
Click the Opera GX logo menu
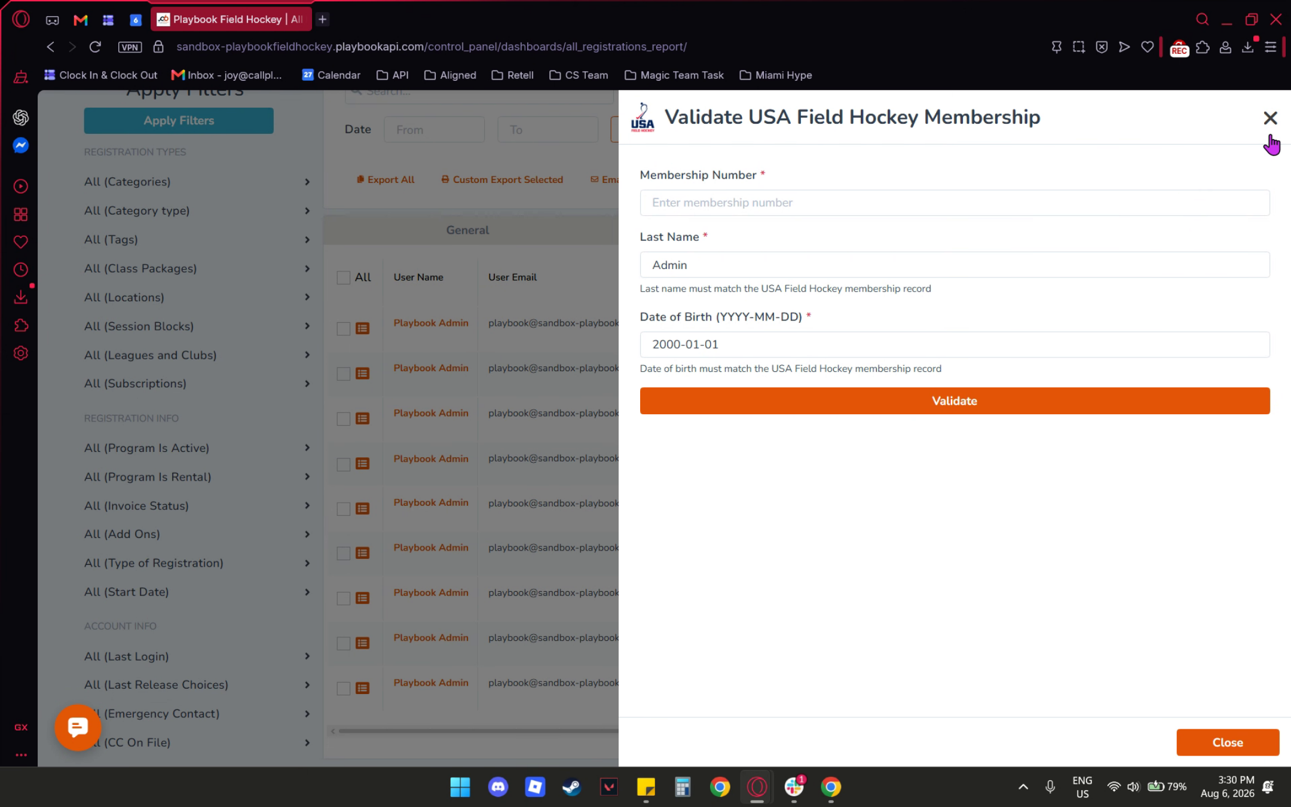(21, 19)
